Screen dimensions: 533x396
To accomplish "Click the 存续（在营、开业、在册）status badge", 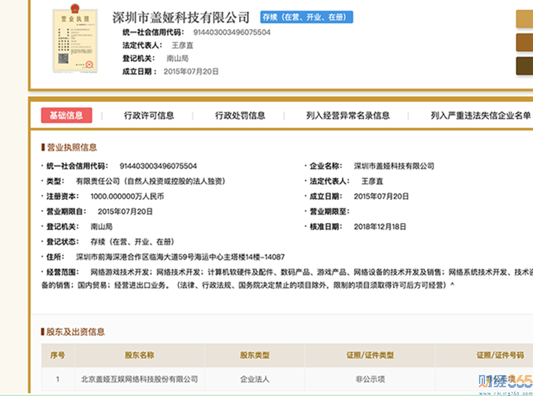I will click(x=307, y=17).
